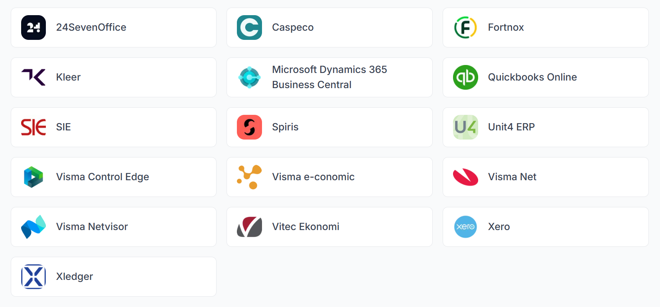
Task: Click the Unit4 ERP U4 icon
Action: [465, 127]
